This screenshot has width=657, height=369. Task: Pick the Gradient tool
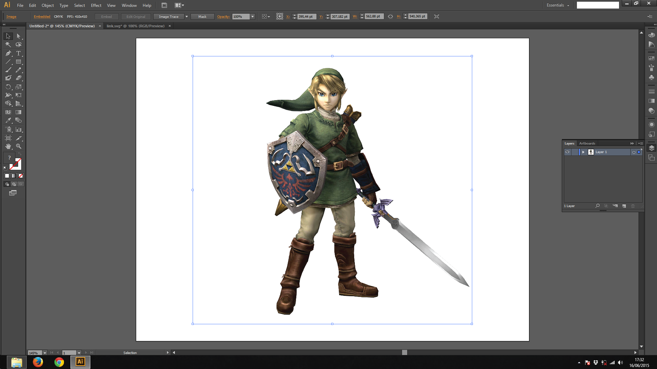[19, 112]
